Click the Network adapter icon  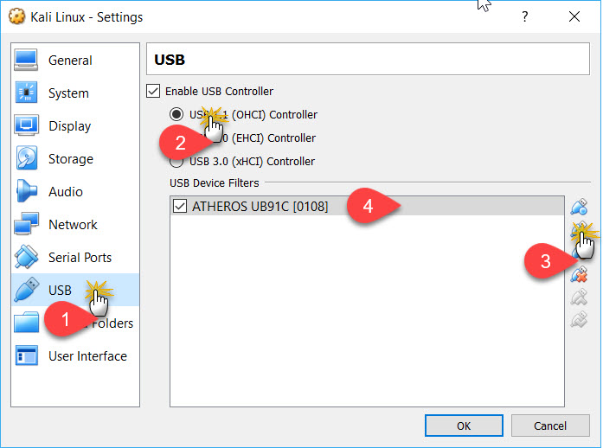pos(26,225)
